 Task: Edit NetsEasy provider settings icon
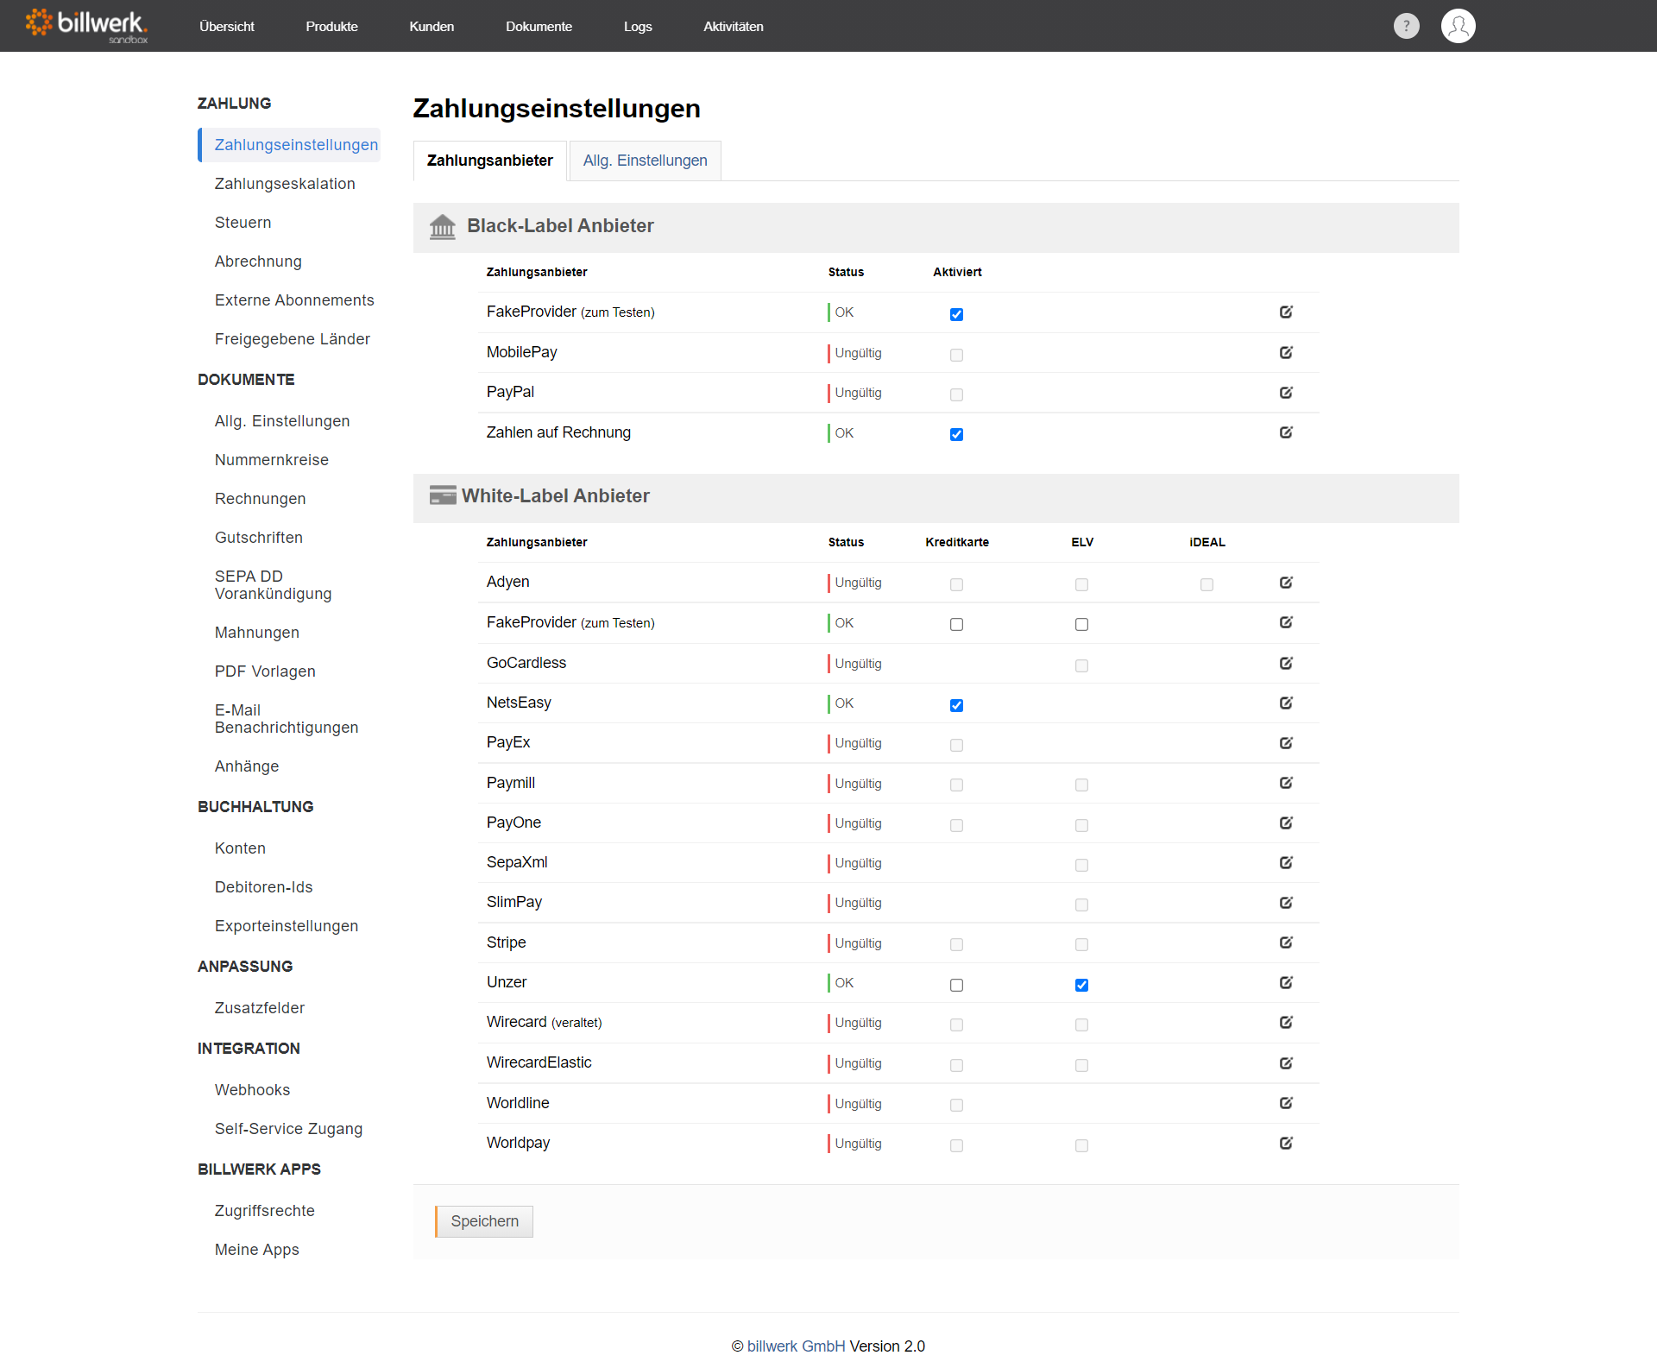tap(1286, 703)
